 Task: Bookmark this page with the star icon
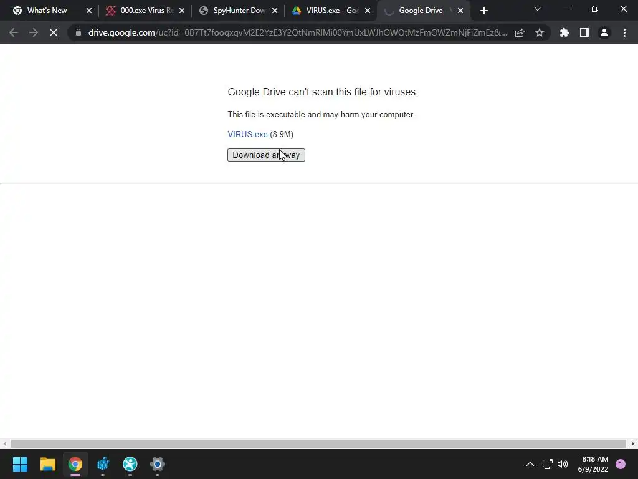click(540, 32)
